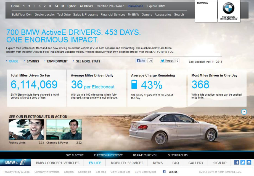Open the EV LIFE tab

click(x=95, y=163)
